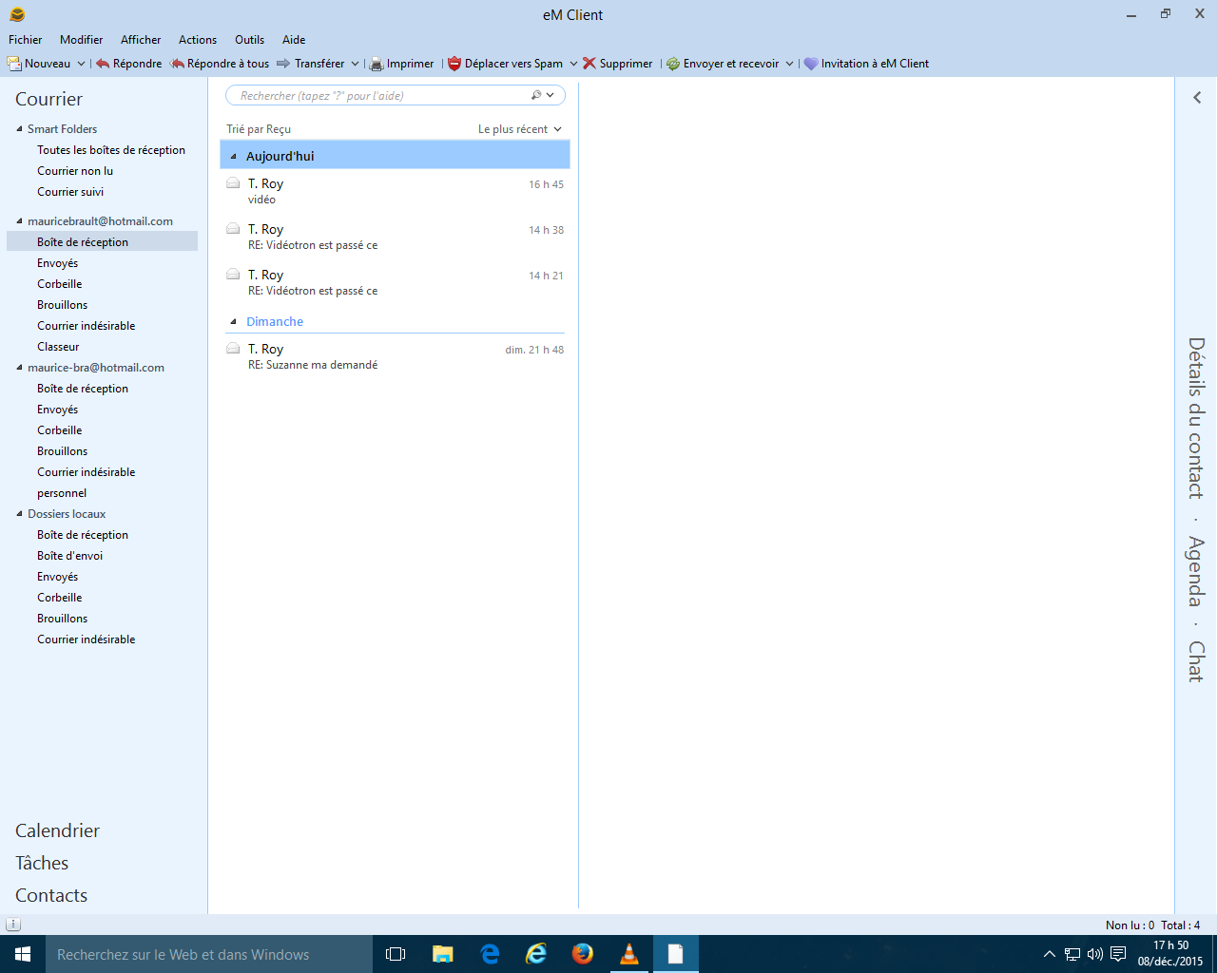Click the Déplacer vers Spam shield icon

point(454,64)
